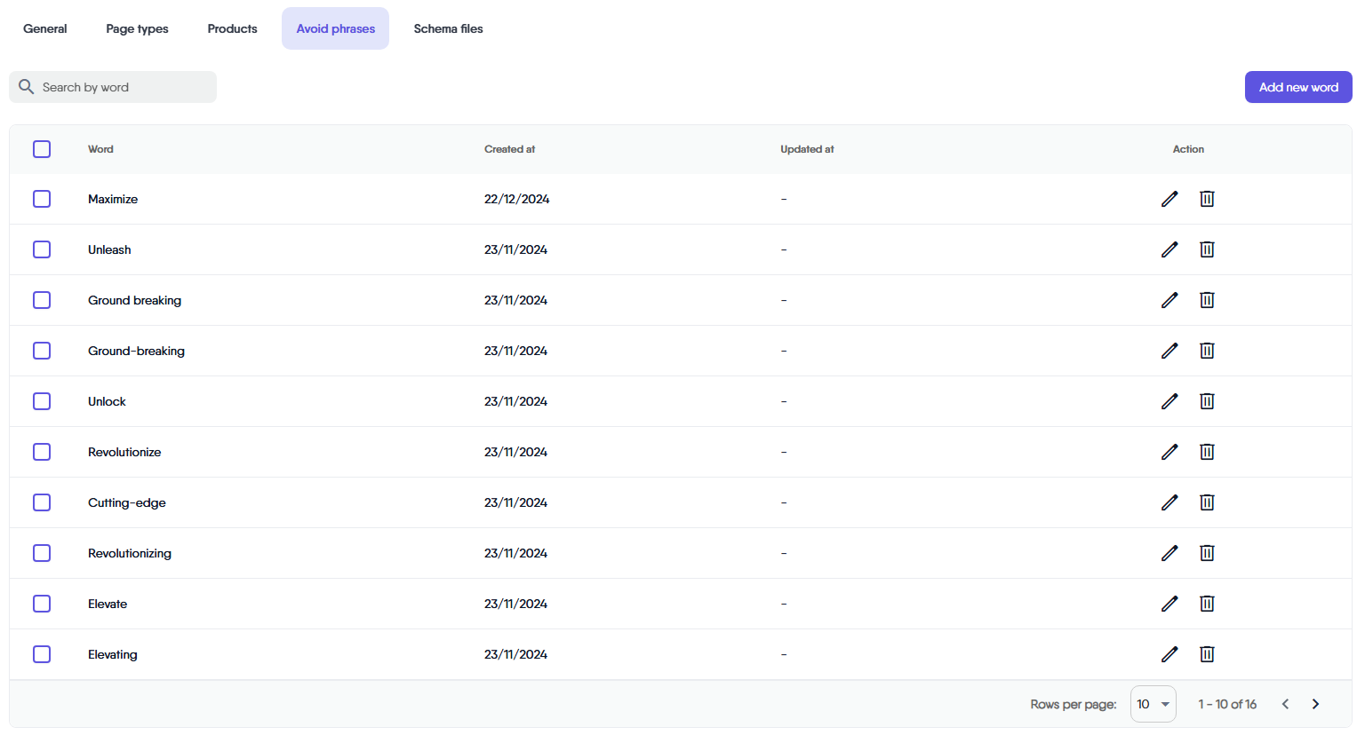This screenshot has height=735, width=1365.
Task: Focus the Search by word field
Action: (124, 87)
